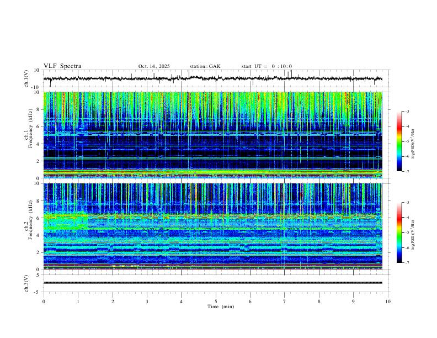Click time axis tick label '10'
Screen dimensions: 437x338
[x=388, y=302]
